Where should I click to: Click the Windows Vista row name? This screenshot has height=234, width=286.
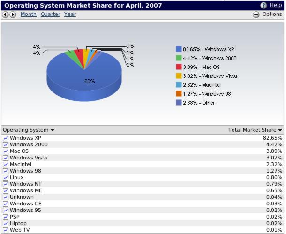click(29, 158)
